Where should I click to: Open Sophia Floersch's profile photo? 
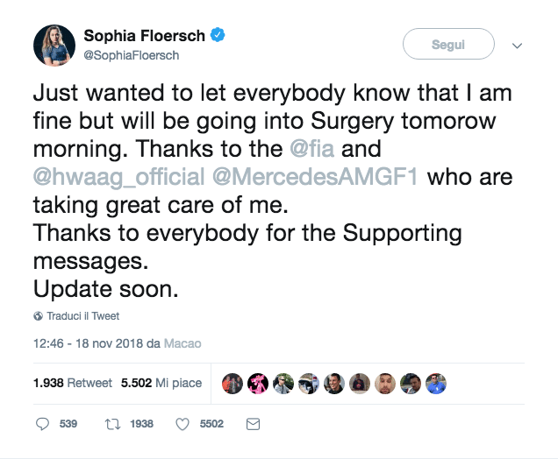coord(54,44)
